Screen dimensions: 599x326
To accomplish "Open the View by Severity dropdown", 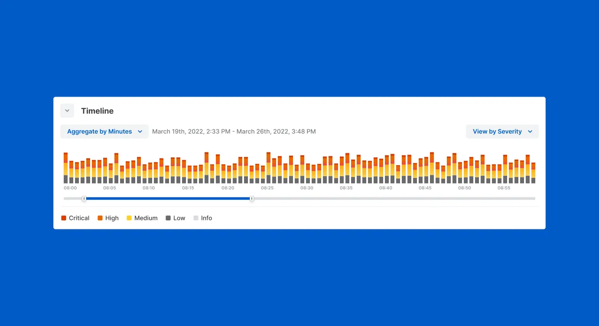I will pyautogui.click(x=502, y=132).
